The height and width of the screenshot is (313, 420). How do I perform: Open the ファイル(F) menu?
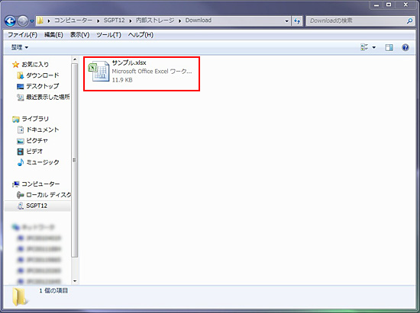tap(22, 35)
